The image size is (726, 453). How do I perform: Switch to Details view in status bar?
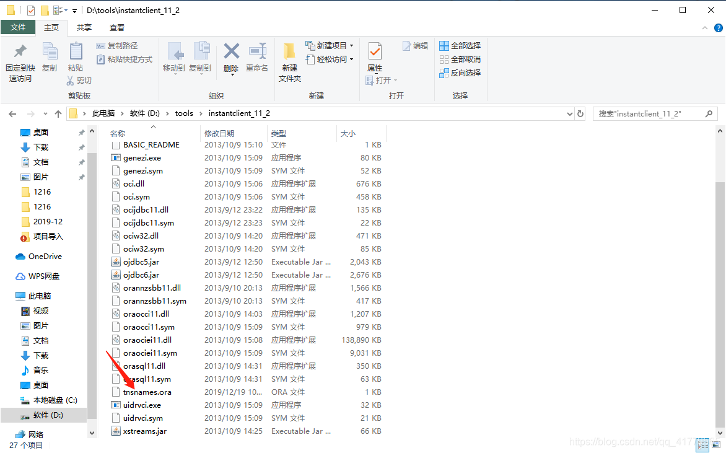tap(703, 446)
